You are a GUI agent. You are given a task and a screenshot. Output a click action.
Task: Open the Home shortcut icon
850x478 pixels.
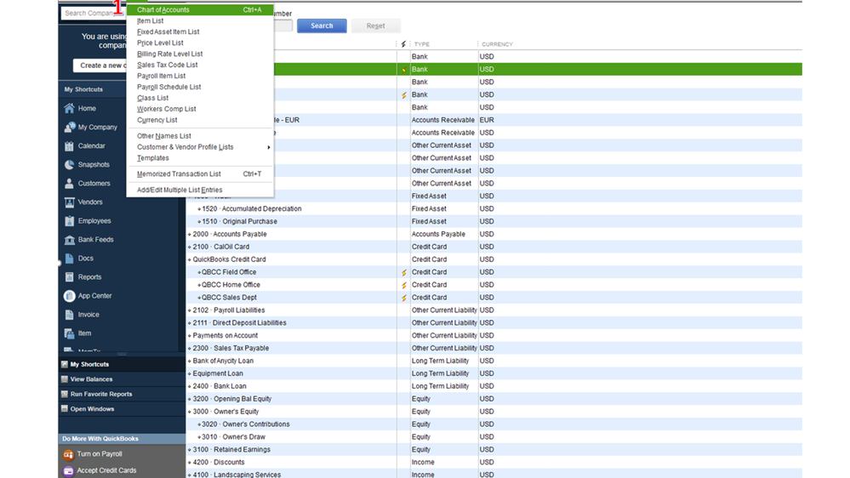point(70,108)
